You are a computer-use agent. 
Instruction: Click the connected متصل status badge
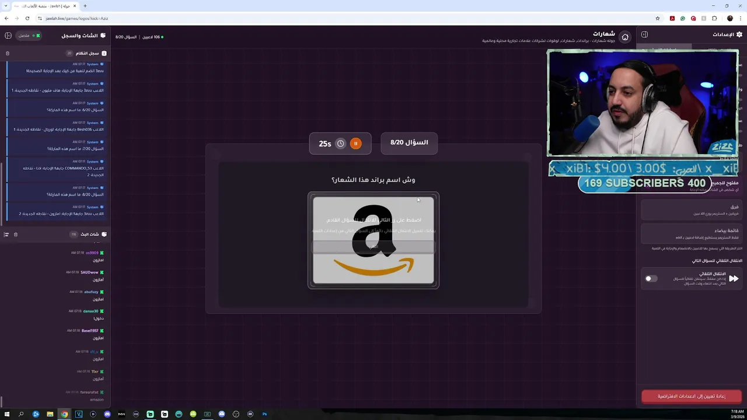tap(27, 36)
